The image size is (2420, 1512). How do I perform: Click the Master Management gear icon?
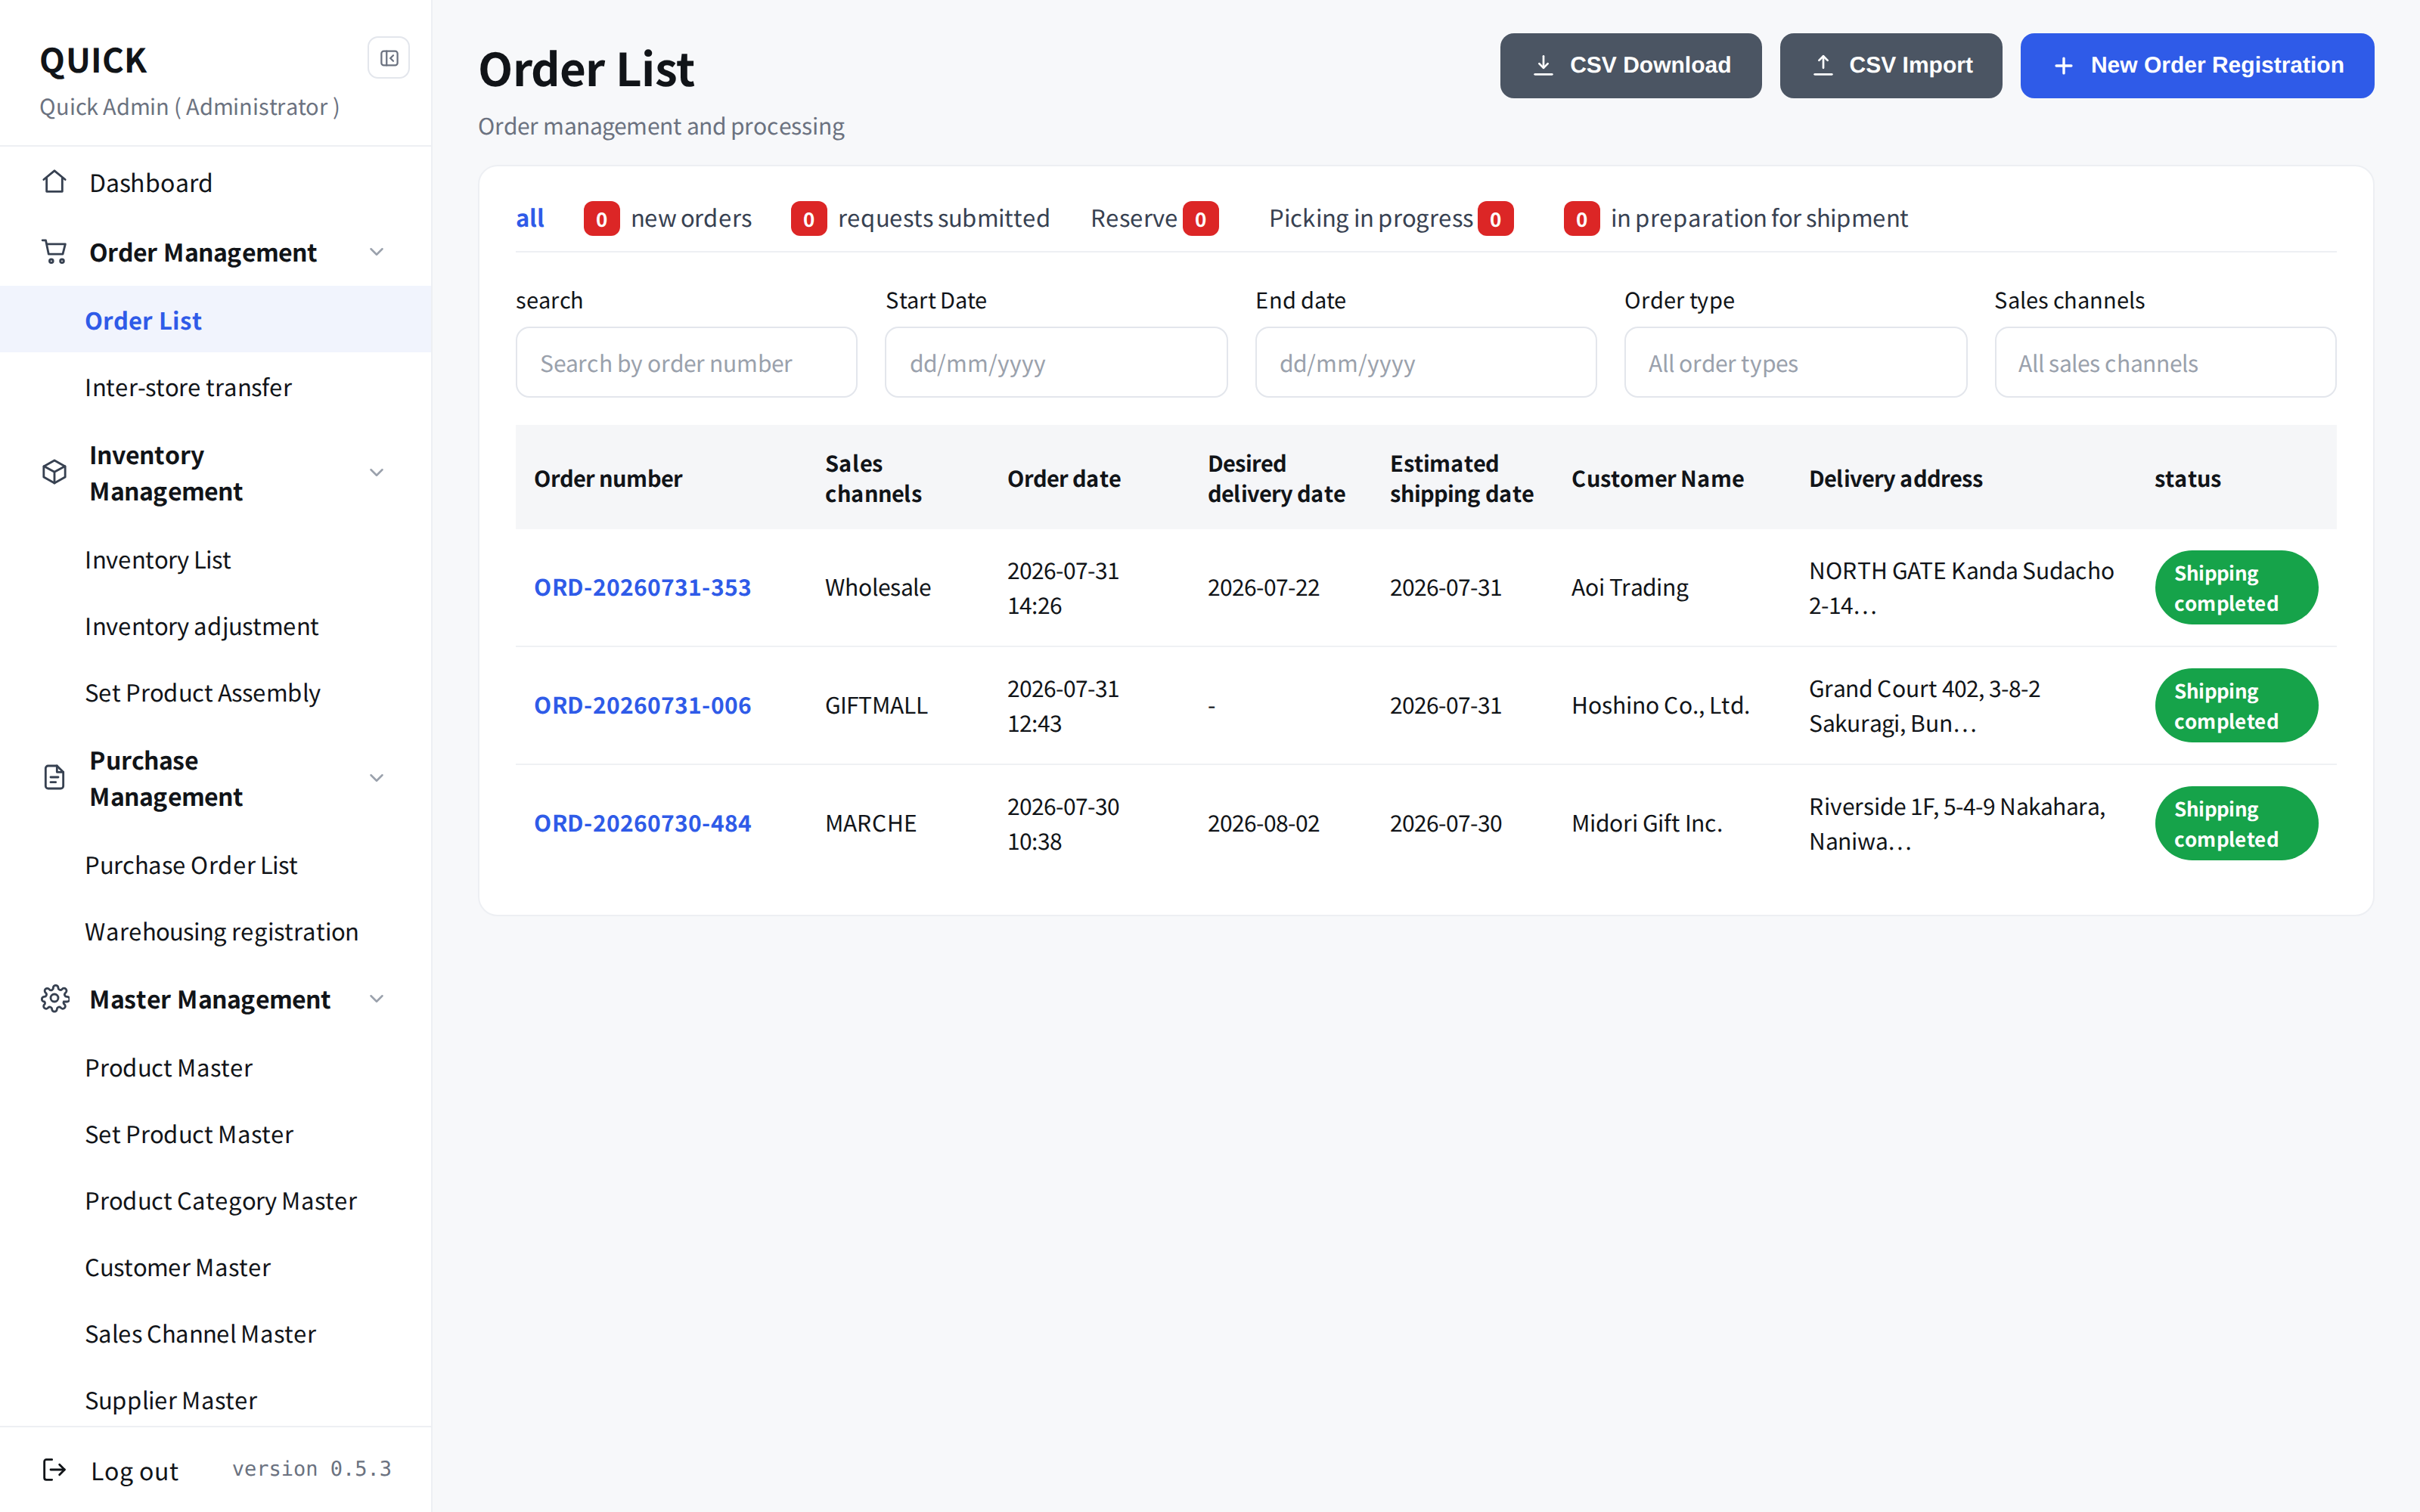click(55, 998)
